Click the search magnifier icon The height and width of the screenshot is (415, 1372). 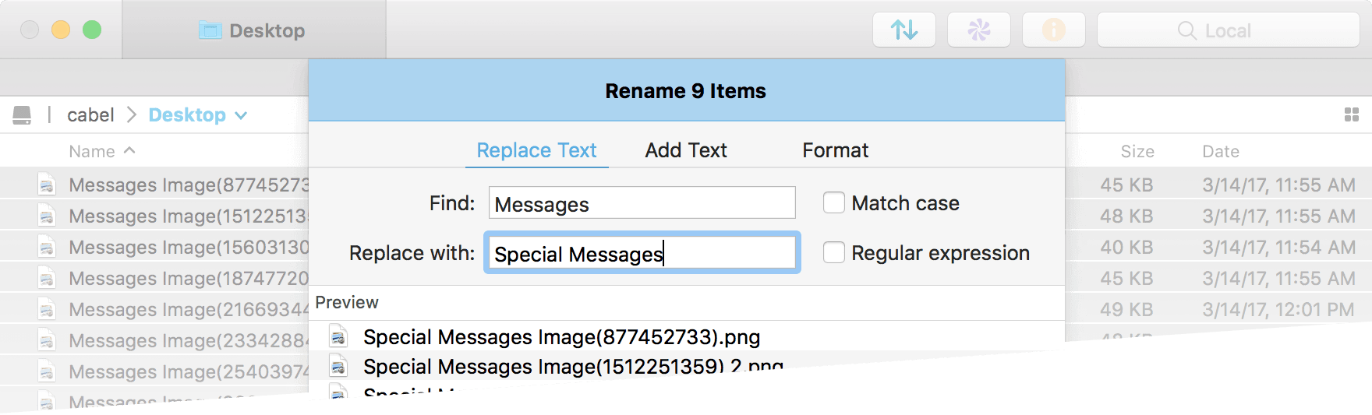coord(1186,30)
